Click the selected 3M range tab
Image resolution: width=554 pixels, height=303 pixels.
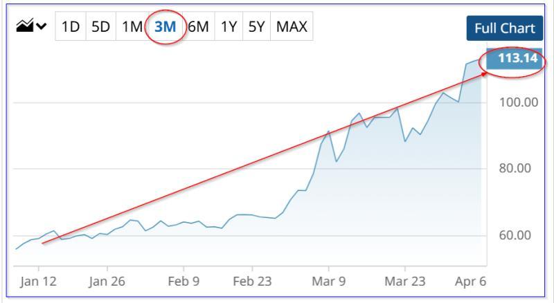click(165, 27)
